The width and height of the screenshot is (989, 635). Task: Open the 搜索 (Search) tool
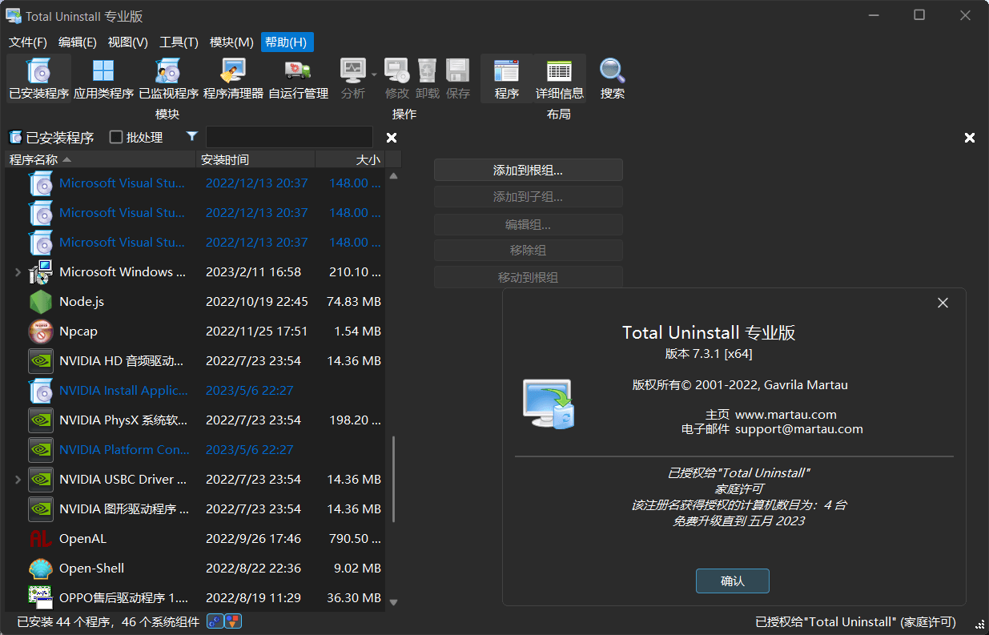click(612, 78)
